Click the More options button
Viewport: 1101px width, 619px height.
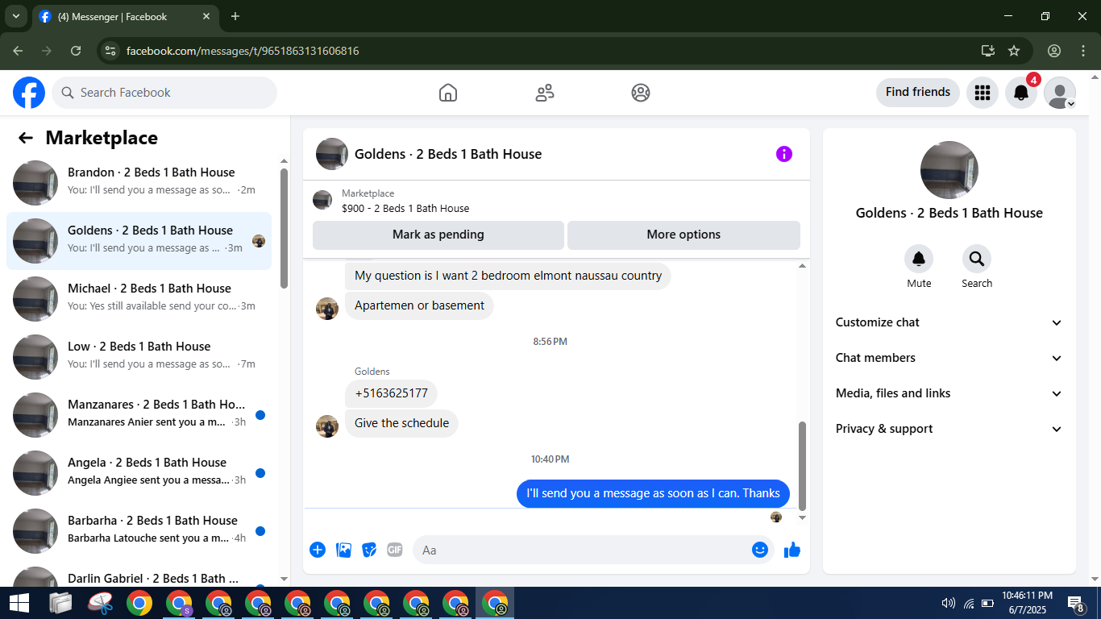coord(683,235)
